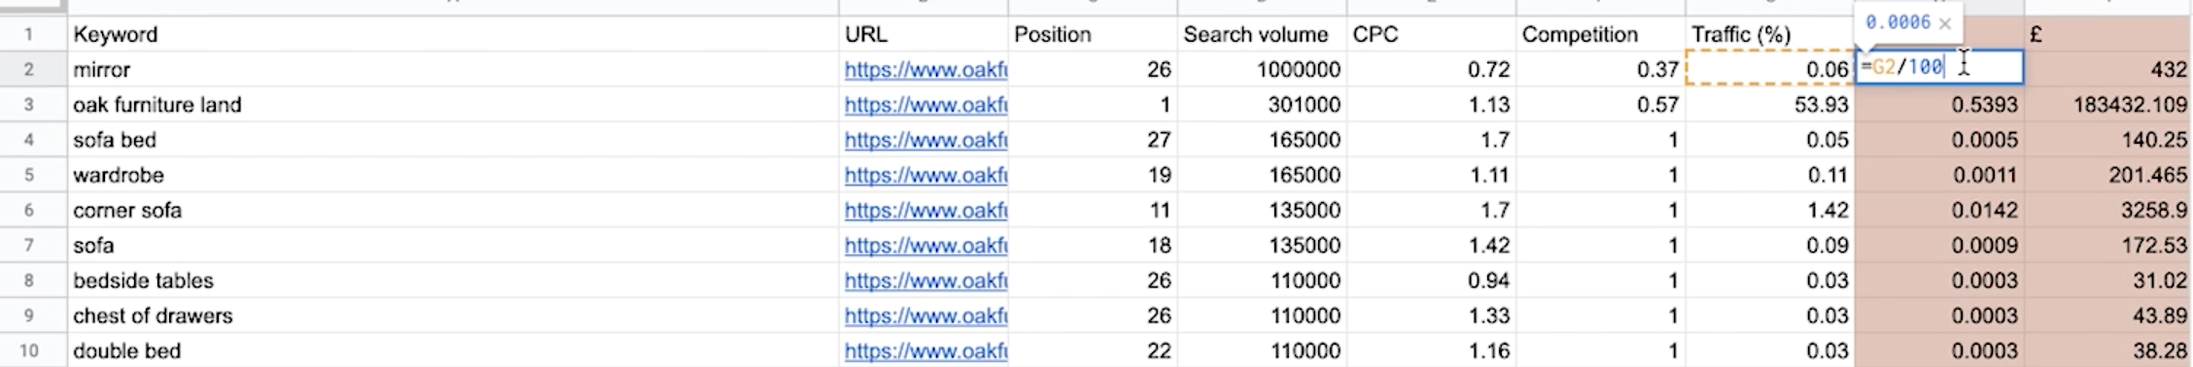This screenshot has width=2193, height=367.
Task: Select the CPC value 1.33
Action: pos(1431,317)
